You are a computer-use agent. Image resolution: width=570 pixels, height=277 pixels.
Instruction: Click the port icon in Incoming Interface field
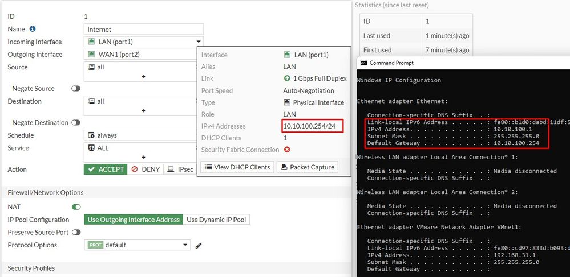click(92, 42)
